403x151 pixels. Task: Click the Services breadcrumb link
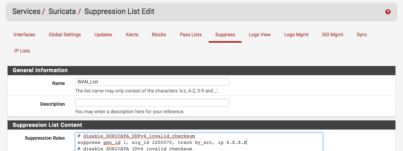coord(26,12)
